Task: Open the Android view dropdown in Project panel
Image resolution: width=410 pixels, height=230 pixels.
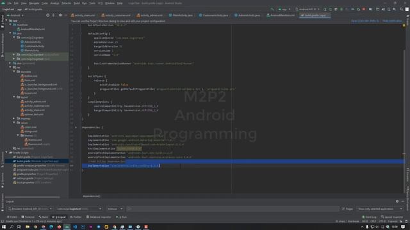Action: point(15,15)
